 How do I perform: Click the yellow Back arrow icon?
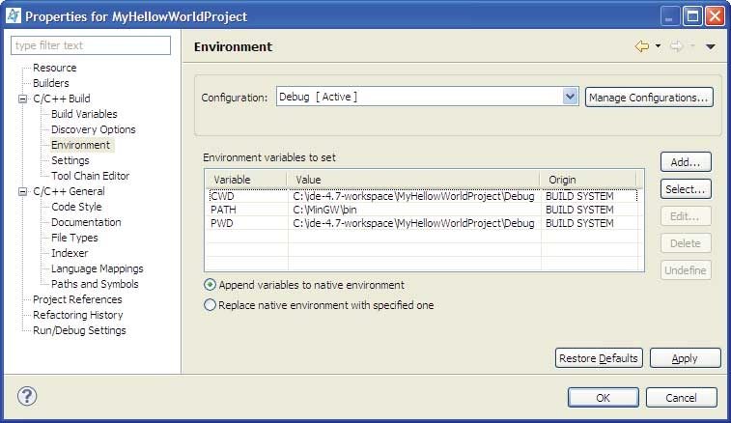pyautogui.click(x=642, y=46)
